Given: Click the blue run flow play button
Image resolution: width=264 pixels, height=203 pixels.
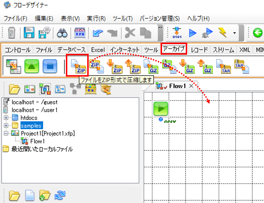Looking at the screenshot, I should (192, 33).
